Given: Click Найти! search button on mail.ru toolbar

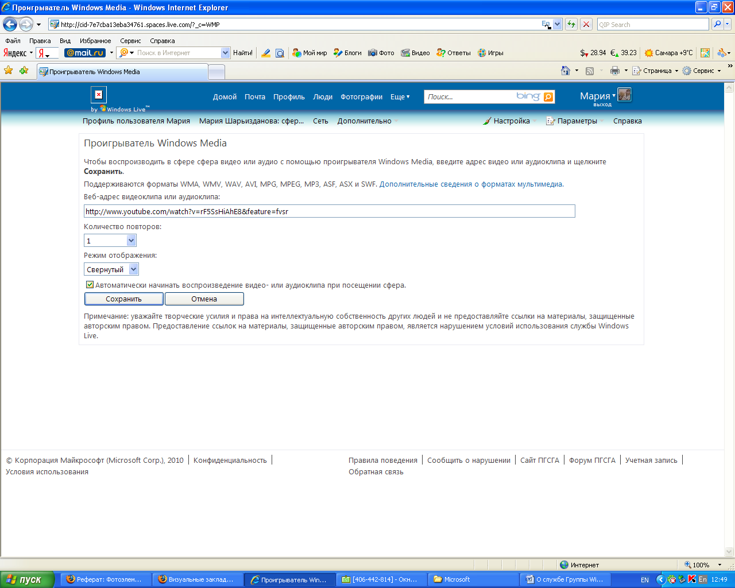Looking at the screenshot, I should [243, 53].
